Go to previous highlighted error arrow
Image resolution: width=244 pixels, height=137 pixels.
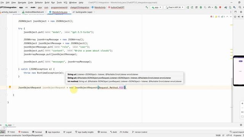click(227, 17)
